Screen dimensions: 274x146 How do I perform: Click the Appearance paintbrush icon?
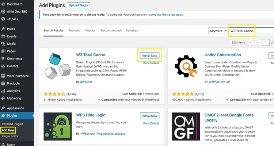coord(3,108)
